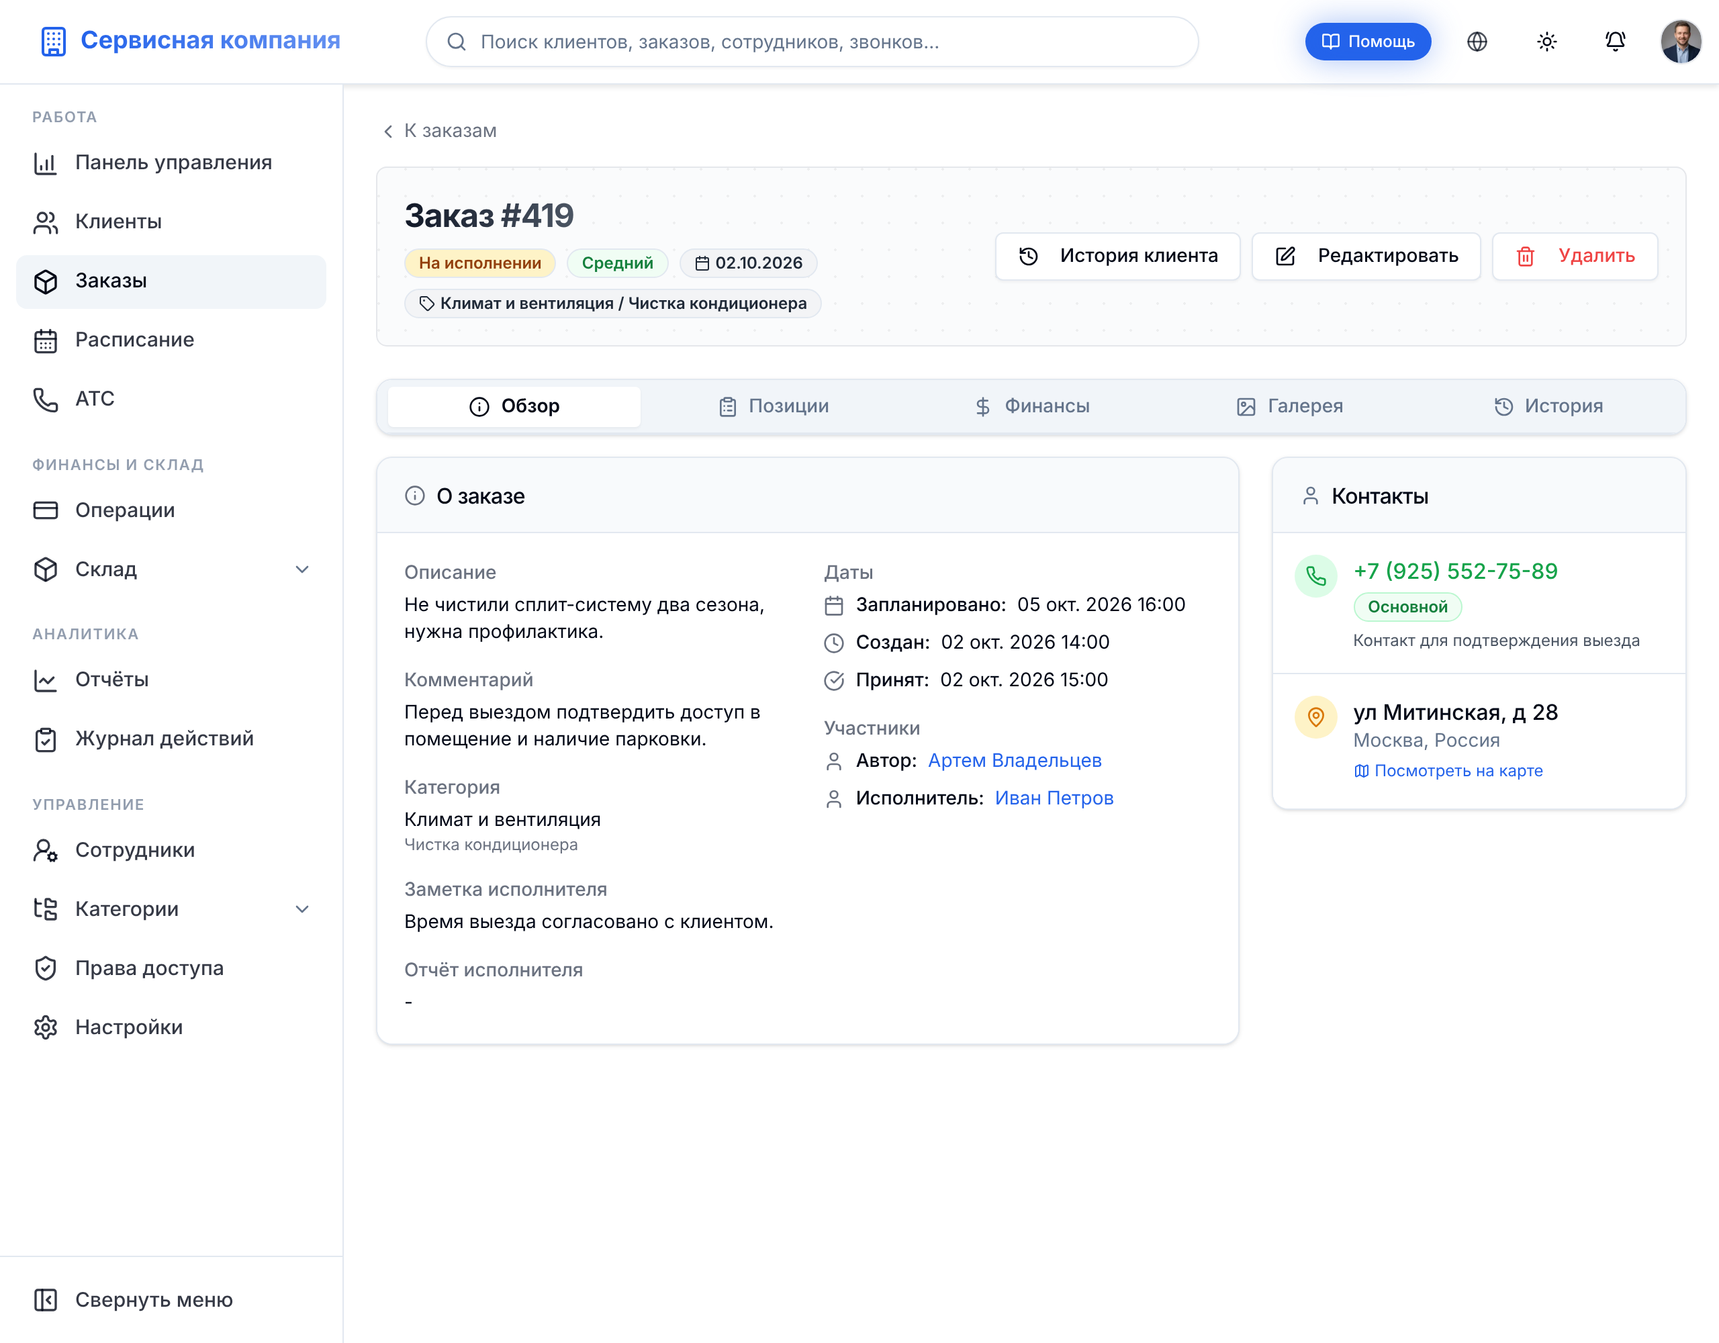Open Расписание in sidebar
1719x1343 pixels.
[171, 340]
